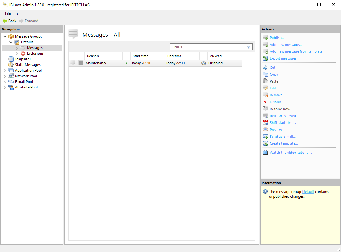Collapse the Message Groups tree node
The height and width of the screenshot is (252, 341).
5,37
